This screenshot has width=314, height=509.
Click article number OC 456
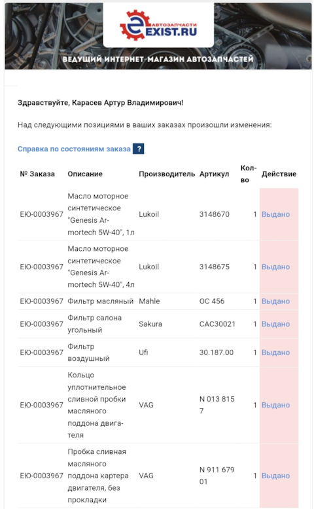click(212, 301)
